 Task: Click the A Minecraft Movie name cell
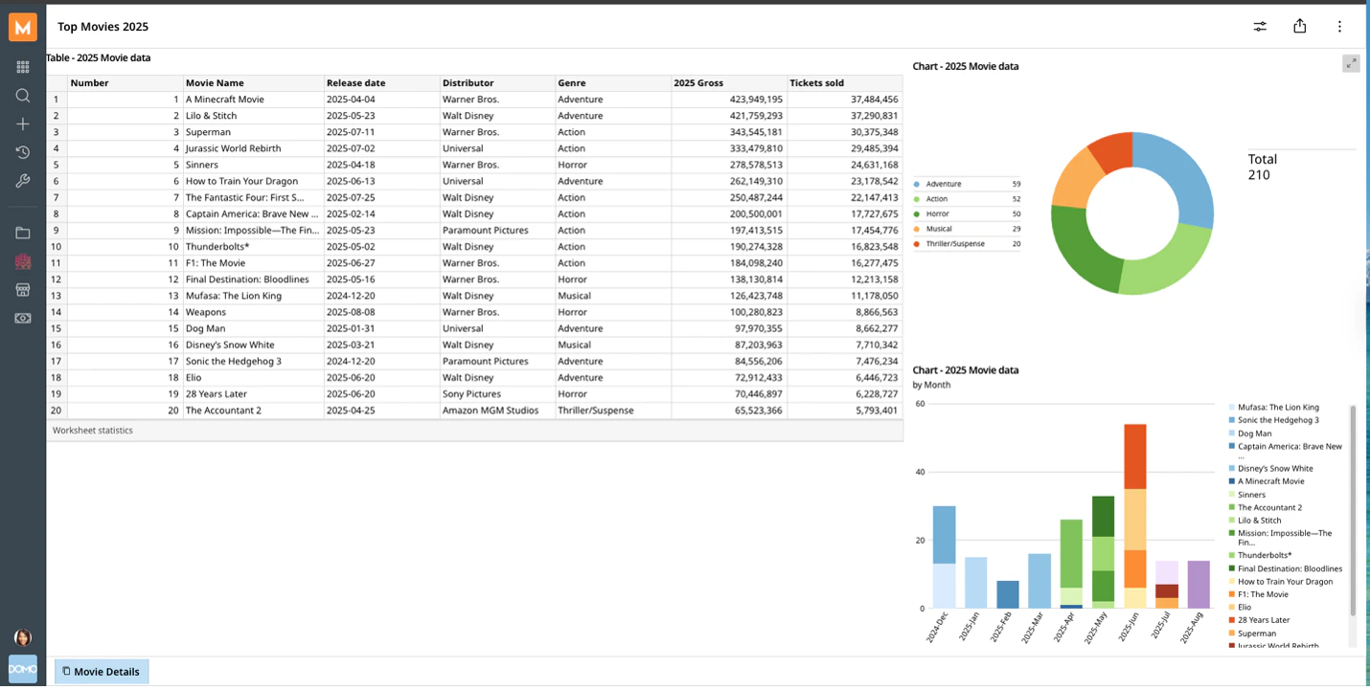pyautogui.click(x=253, y=100)
